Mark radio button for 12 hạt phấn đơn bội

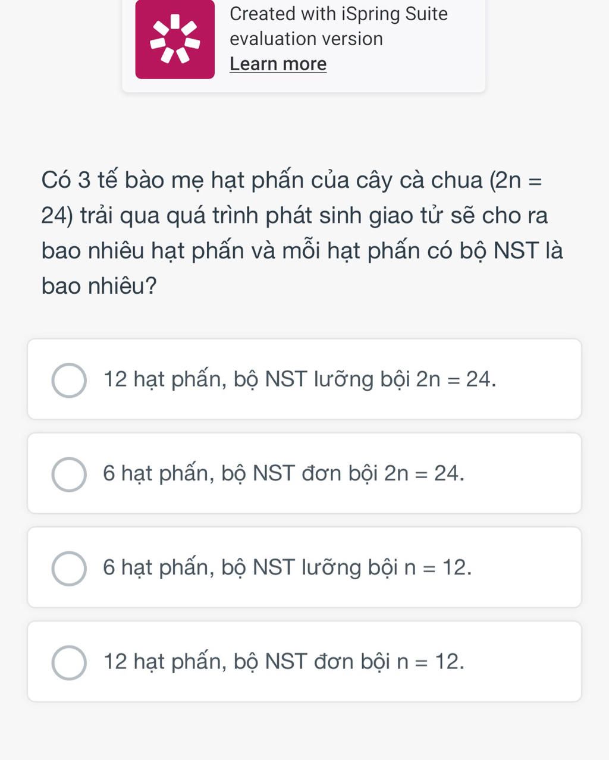pos(69,662)
